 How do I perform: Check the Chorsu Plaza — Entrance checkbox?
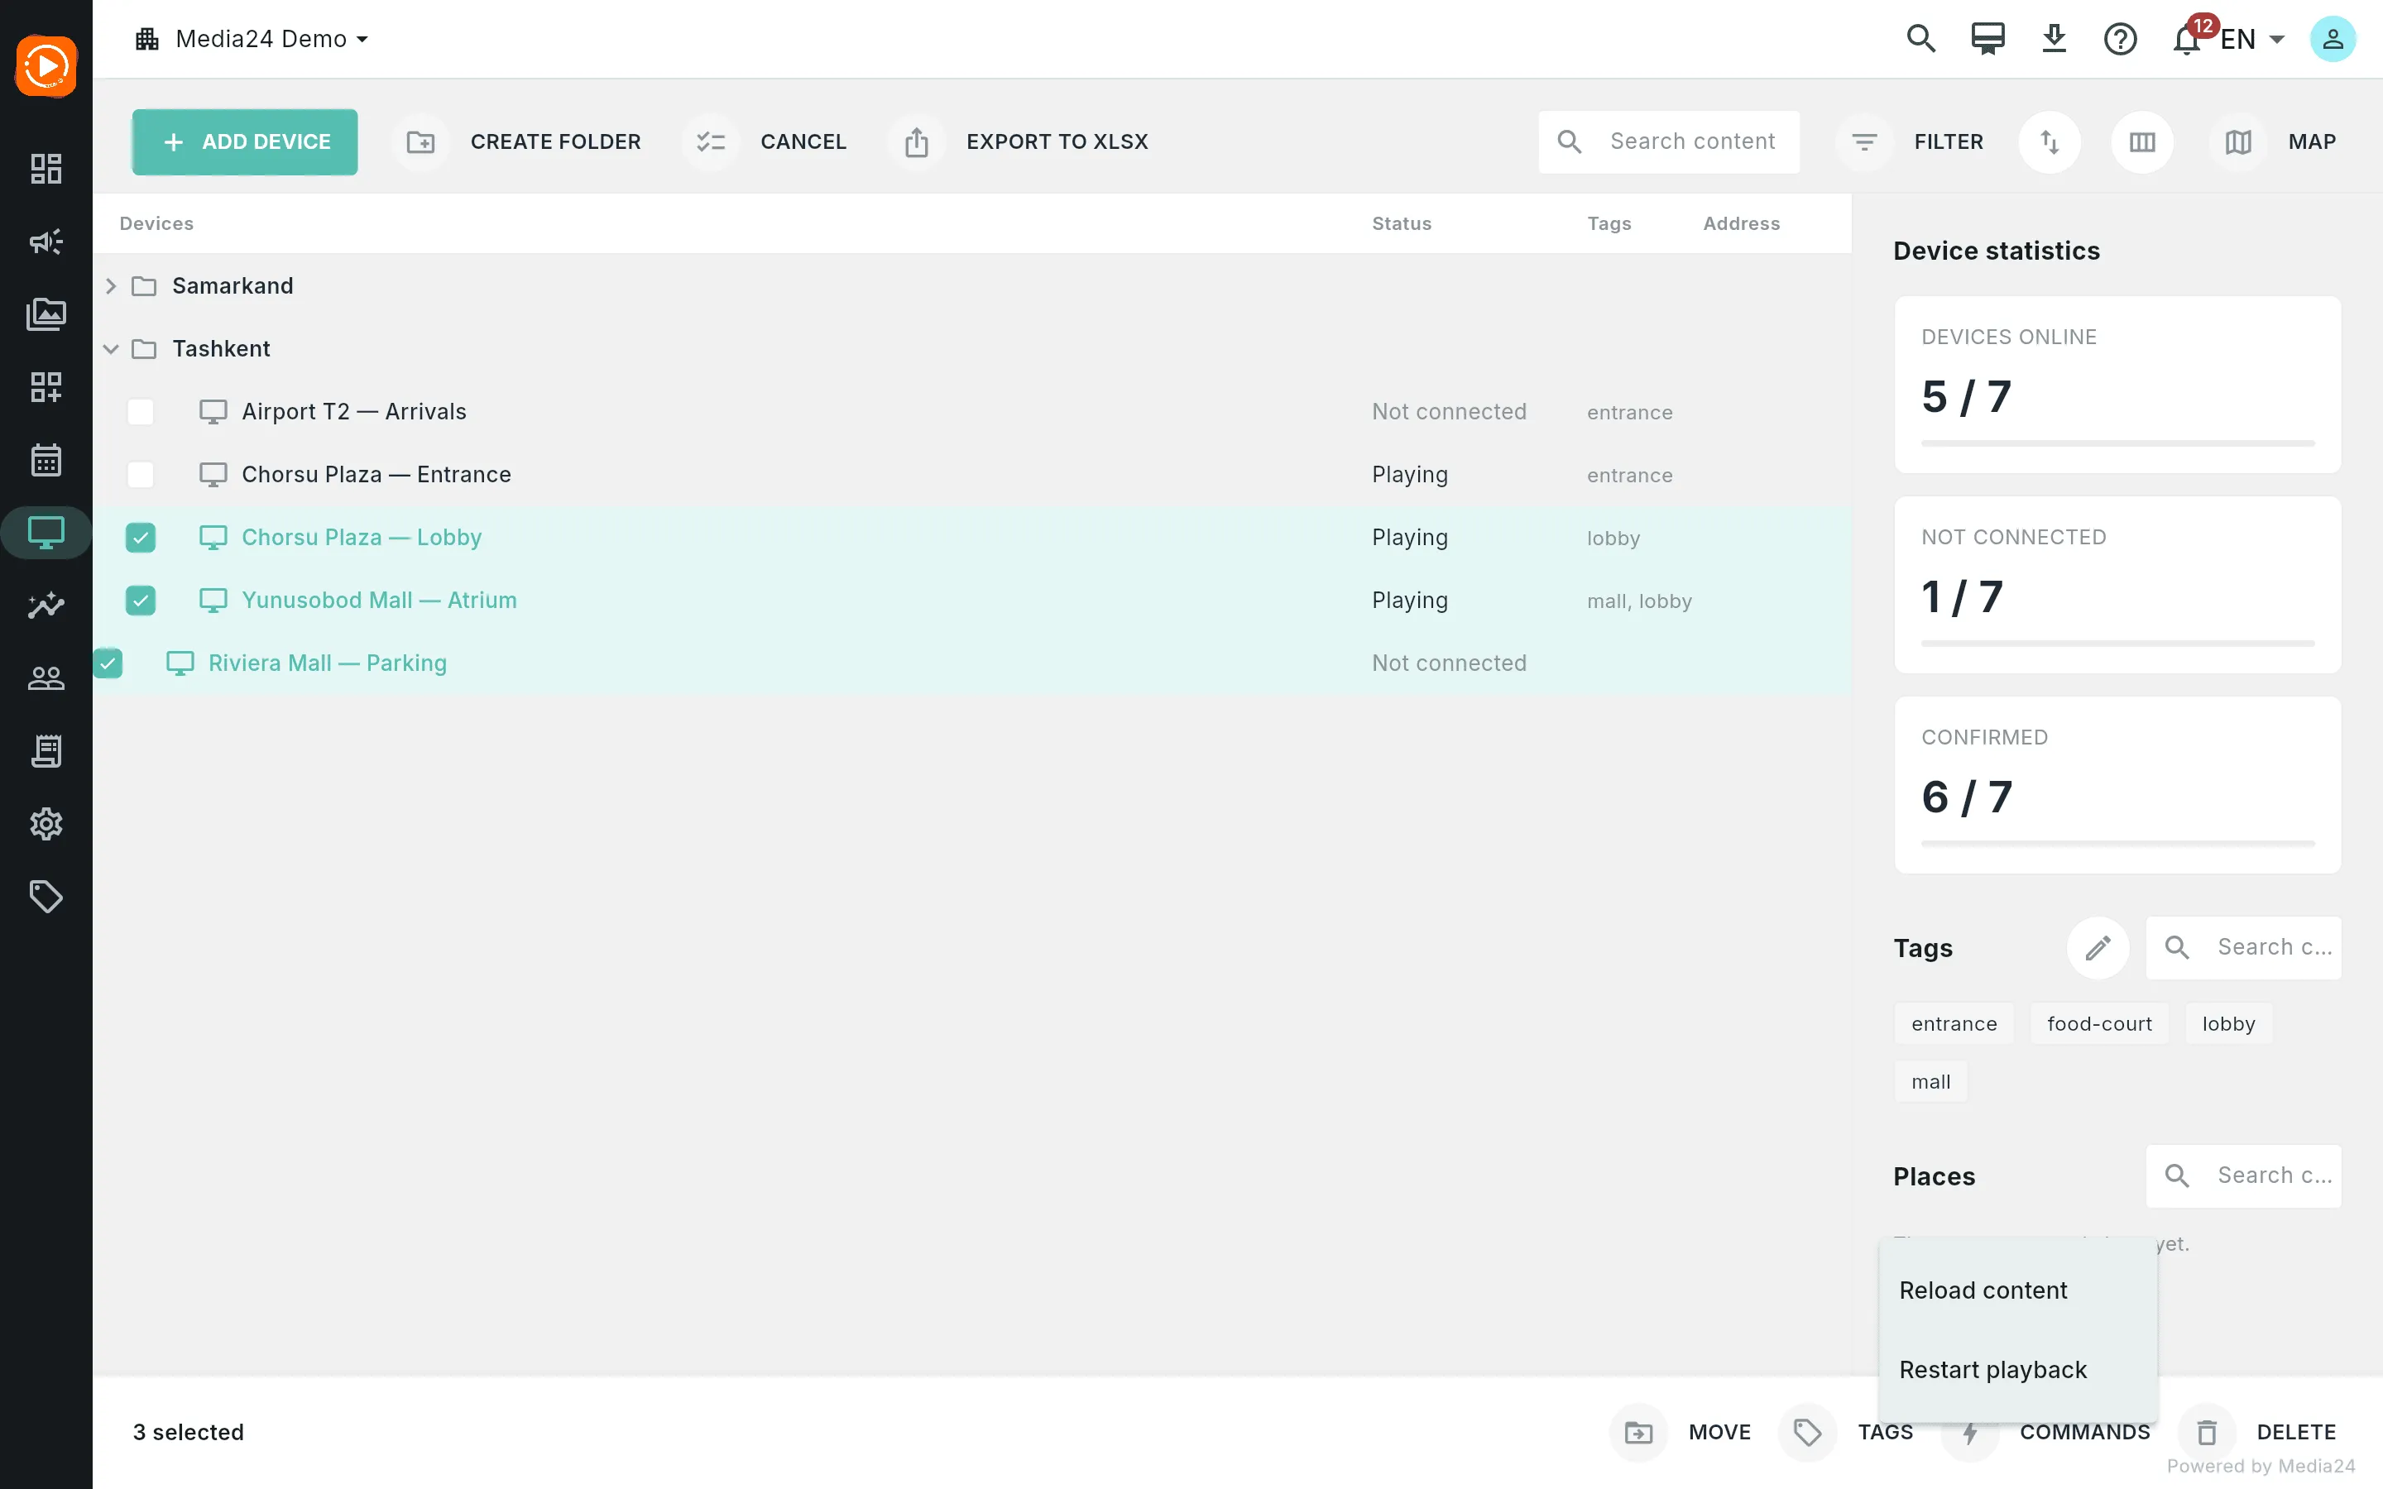(141, 475)
